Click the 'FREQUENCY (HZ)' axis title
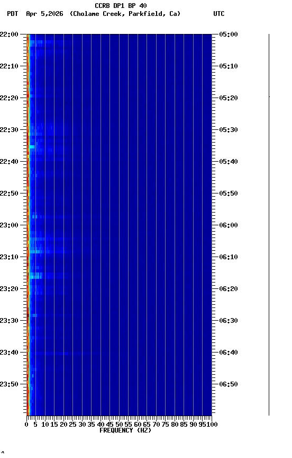Image resolution: width=292 pixels, height=458 pixels. 125,431
